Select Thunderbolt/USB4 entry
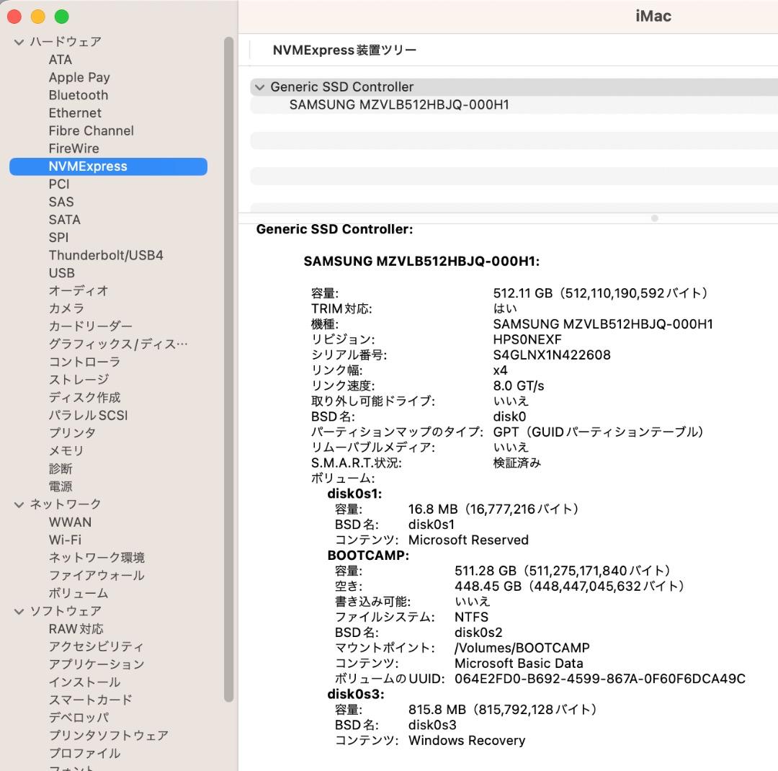 106,255
